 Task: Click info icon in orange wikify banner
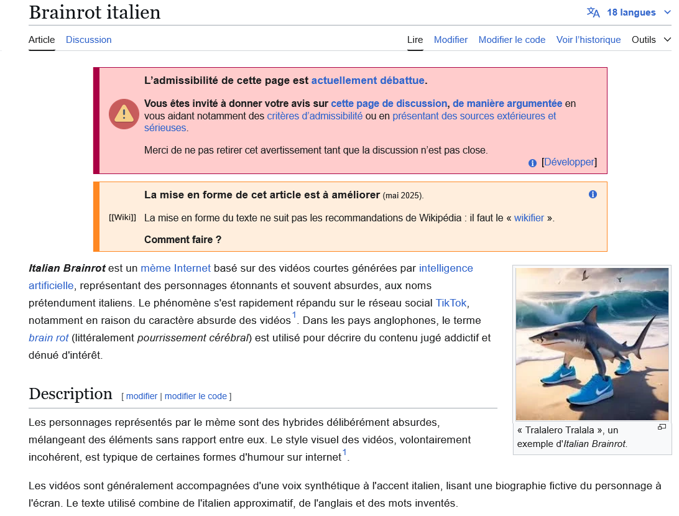point(593,195)
